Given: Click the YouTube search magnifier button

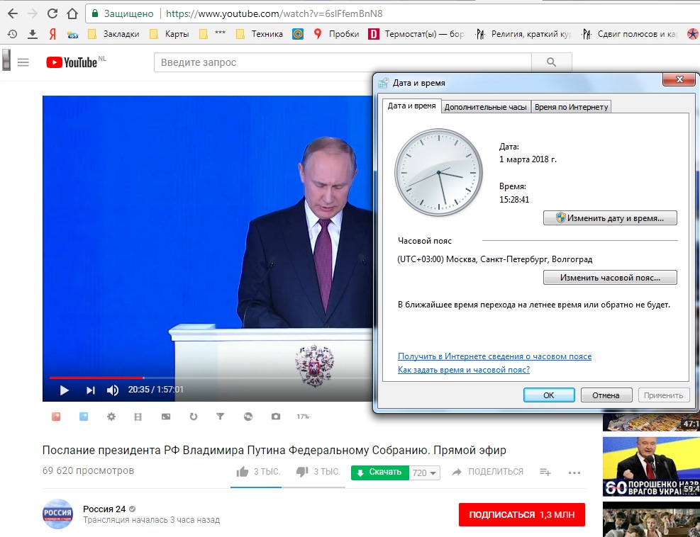Looking at the screenshot, I should point(551,62).
